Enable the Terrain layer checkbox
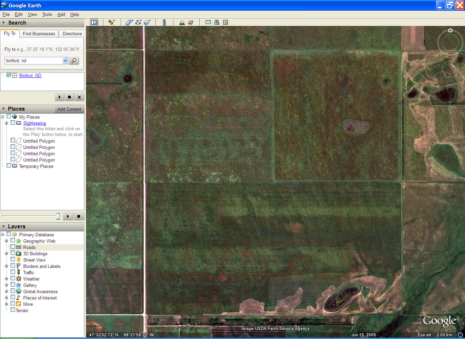465x339 pixels. [13, 310]
